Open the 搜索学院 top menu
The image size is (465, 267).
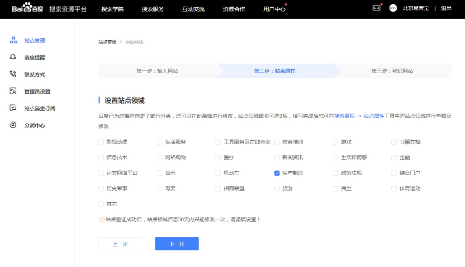(x=112, y=9)
